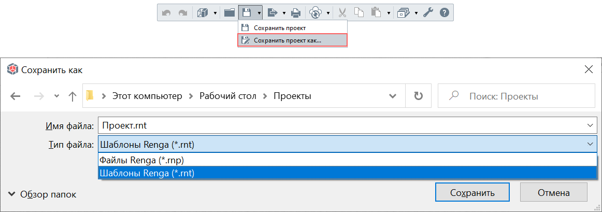Click the stacked windows icon
The image size is (602, 212).
click(x=404, y=12)
